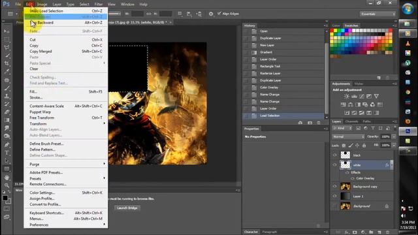The height and width of the screenshot is (235, 418).
Task: Open the Opacity slider arrow
Action: click(394, 136)
